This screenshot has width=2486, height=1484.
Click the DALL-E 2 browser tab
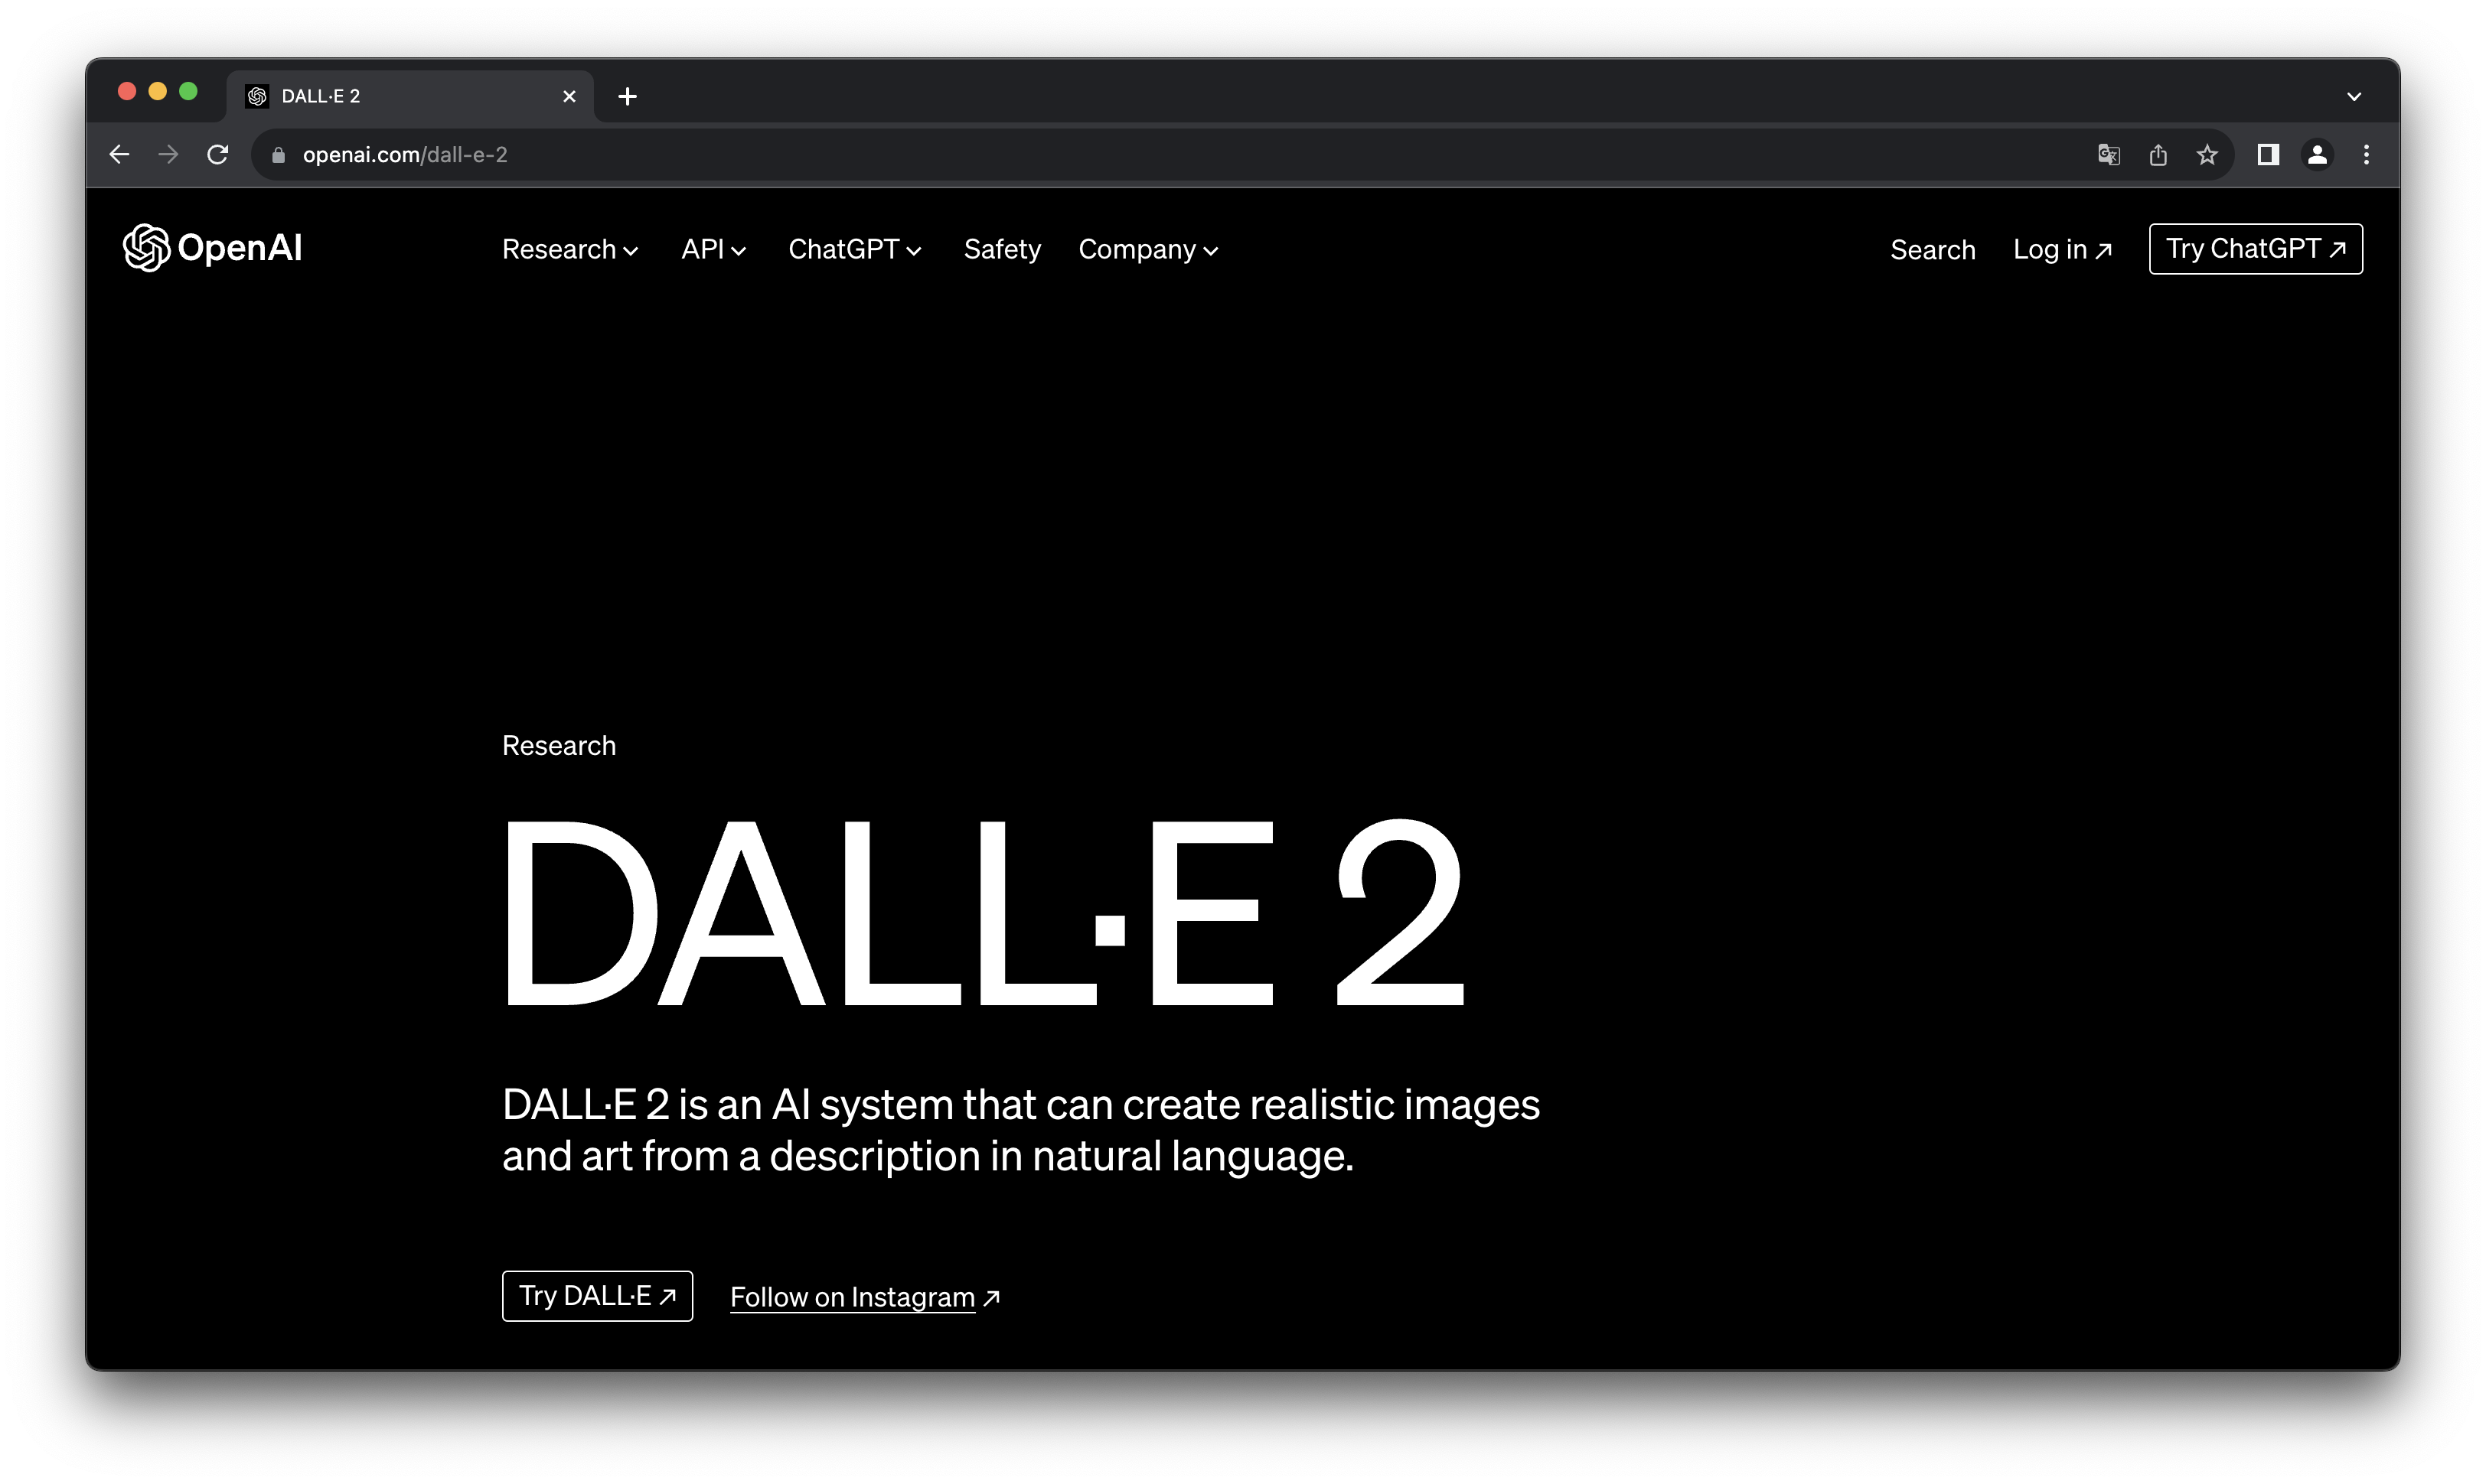400,96
